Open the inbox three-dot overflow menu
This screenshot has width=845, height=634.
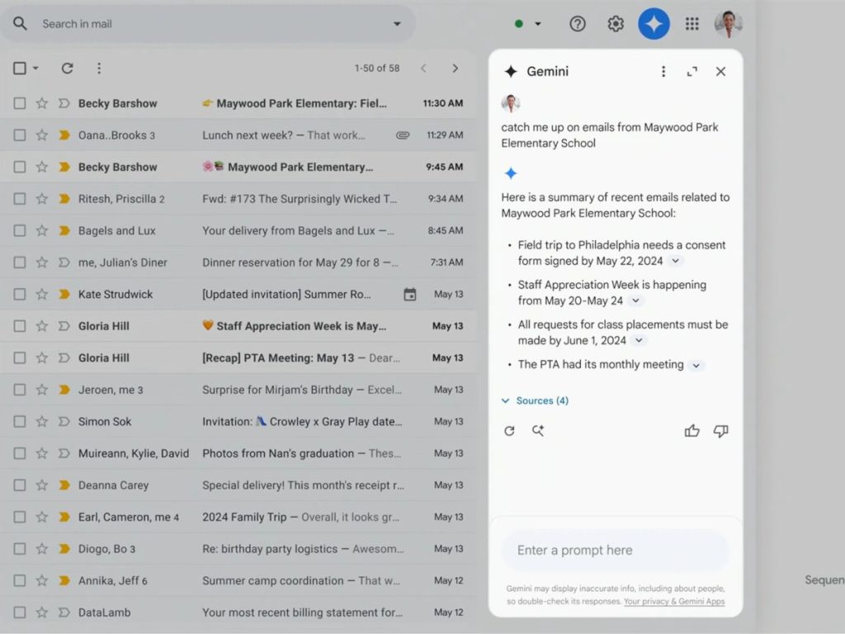(x=99, y=68)
